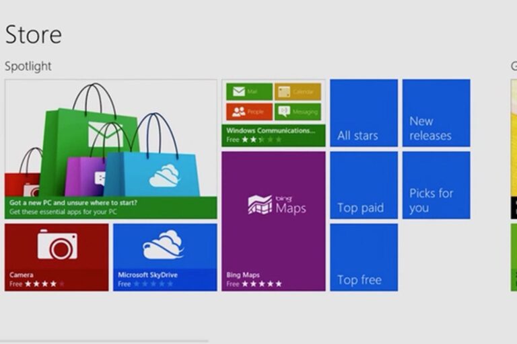This screenshot has width=517, height=344.
Task: Click the Store page title
Action: [33, 34]
